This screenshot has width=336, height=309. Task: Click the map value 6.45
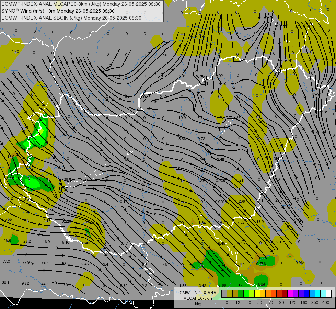(x=222, y=243)
